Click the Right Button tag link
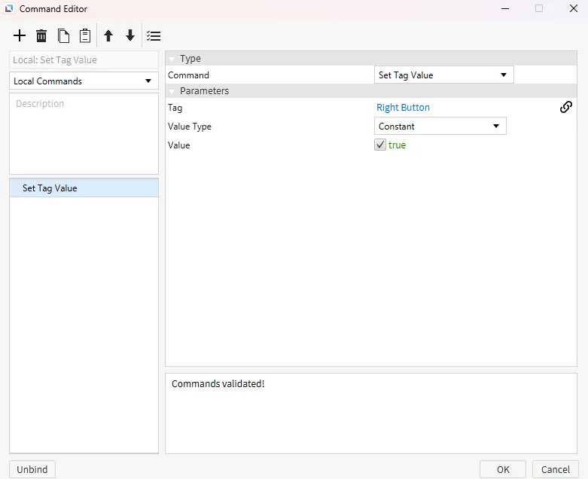Viewport: 588px width, 479px height. (403, 108)
